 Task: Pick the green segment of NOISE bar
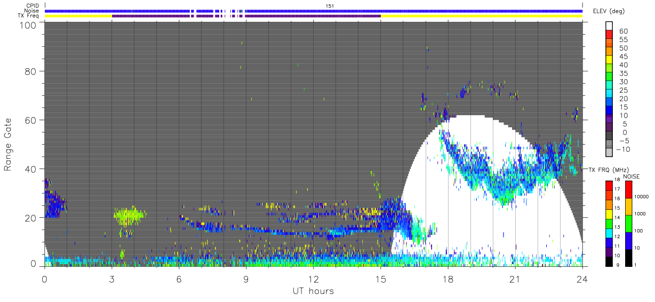click(629, 223)
